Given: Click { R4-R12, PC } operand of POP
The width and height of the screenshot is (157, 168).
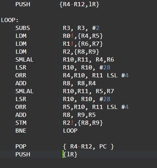Looking at the screenshot, I should 88,146.
